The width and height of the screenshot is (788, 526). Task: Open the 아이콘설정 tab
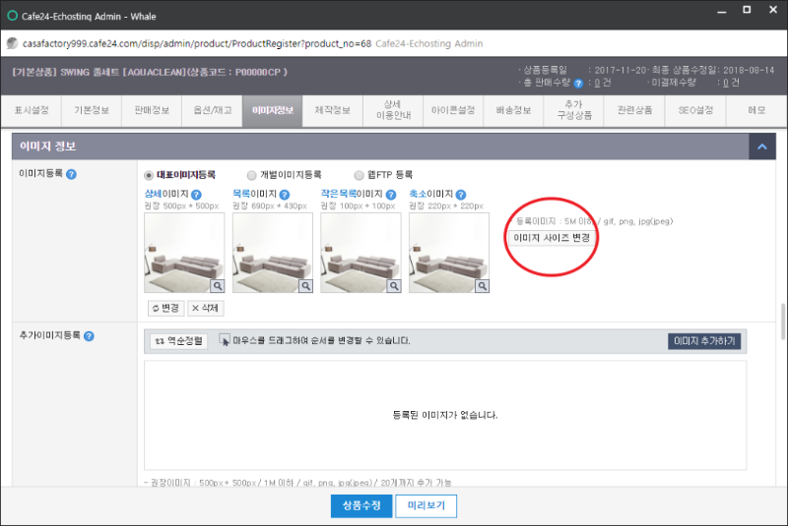click(453, 110)
